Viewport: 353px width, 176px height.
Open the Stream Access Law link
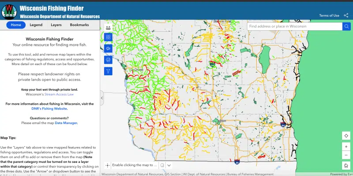[x=59, y=94]
